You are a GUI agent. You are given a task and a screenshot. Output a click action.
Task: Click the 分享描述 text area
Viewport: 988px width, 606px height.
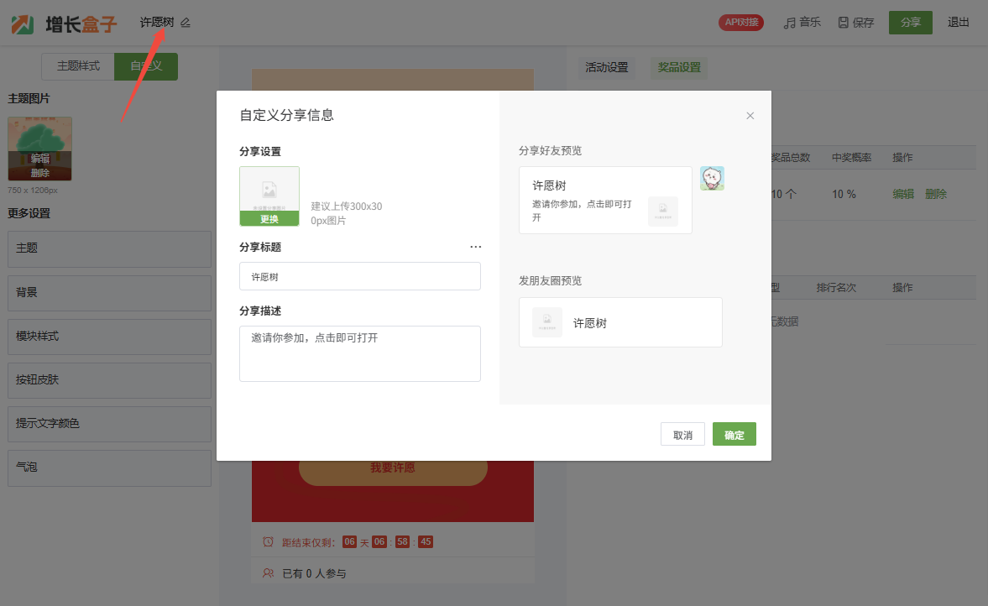(359, 353)
